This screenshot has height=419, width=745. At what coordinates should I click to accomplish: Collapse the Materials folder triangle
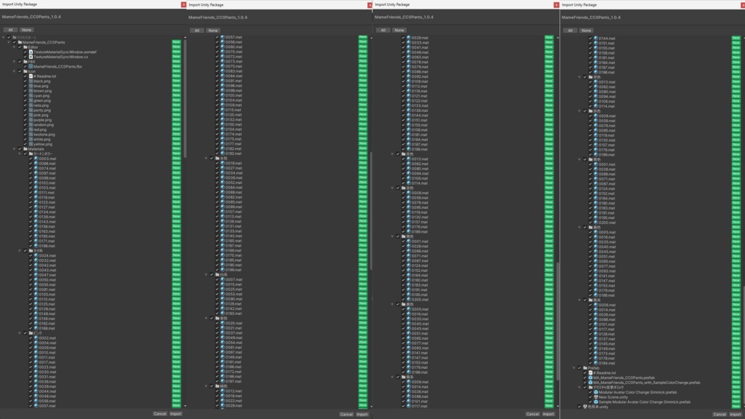[15, 148]
